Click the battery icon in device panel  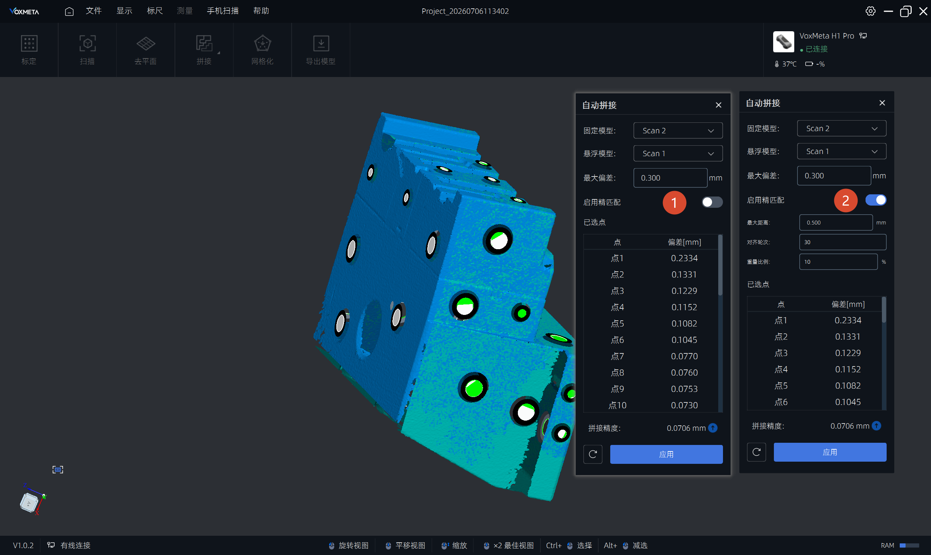[809, 64]
